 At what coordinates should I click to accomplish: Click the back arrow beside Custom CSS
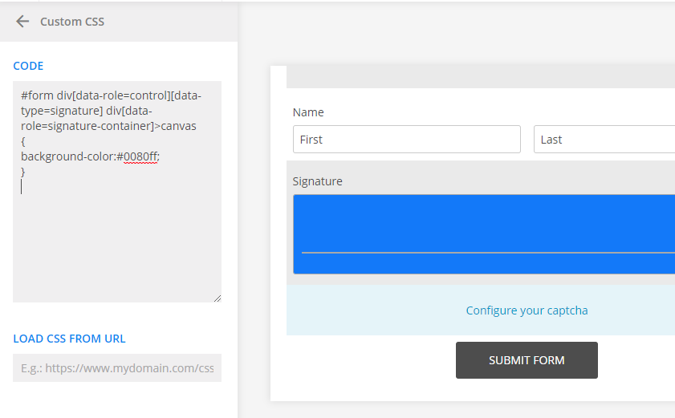pos(22,22)
